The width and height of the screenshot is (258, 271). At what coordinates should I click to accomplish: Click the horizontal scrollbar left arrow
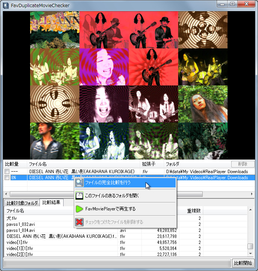[x=6, y=194]
